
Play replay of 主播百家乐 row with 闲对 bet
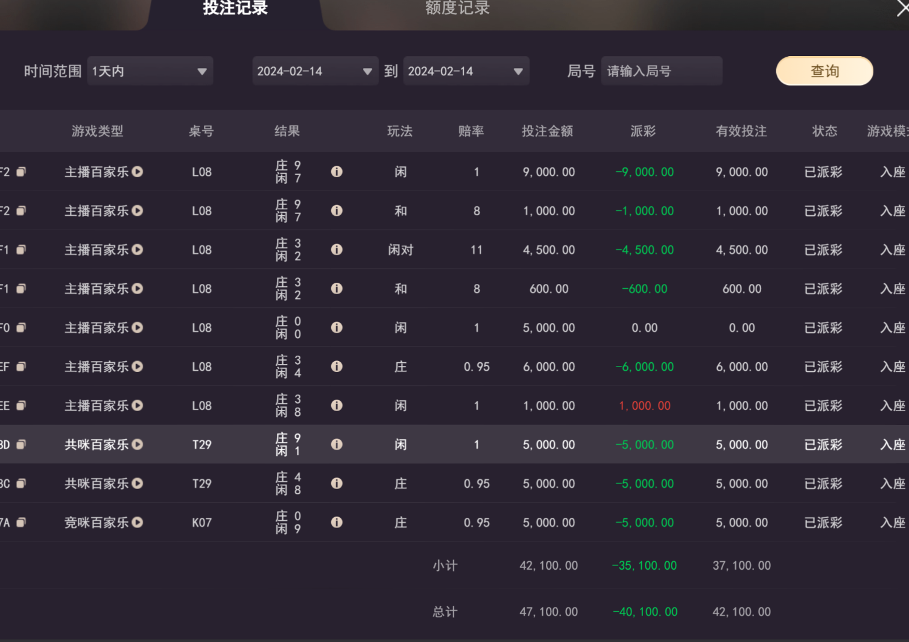coord(138,250)
